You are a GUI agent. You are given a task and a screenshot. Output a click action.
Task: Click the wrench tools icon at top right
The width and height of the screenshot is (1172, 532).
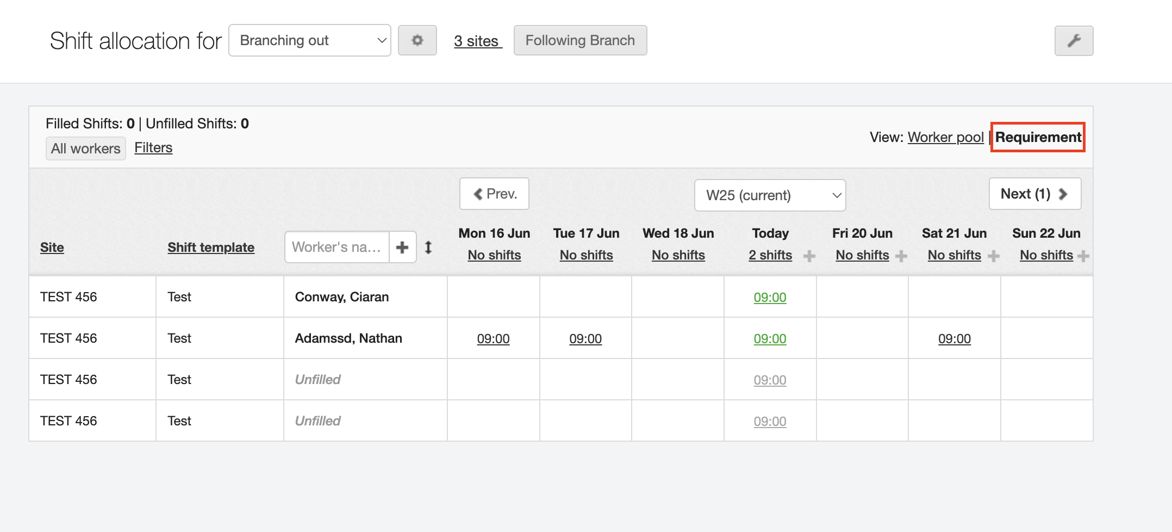click(1074, 41)
